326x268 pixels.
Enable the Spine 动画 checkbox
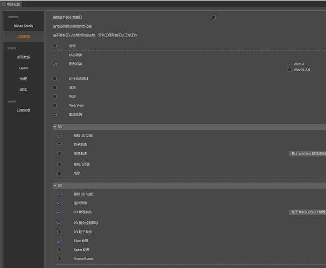[59, 250]
